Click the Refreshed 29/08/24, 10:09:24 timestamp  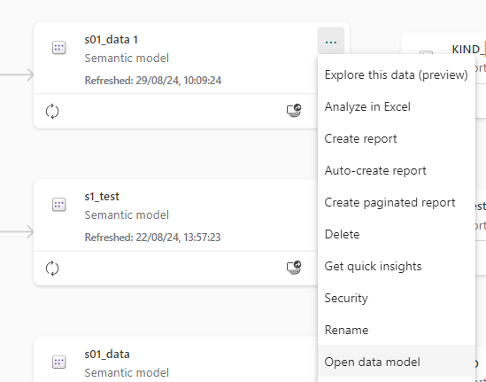pos(153,81)
